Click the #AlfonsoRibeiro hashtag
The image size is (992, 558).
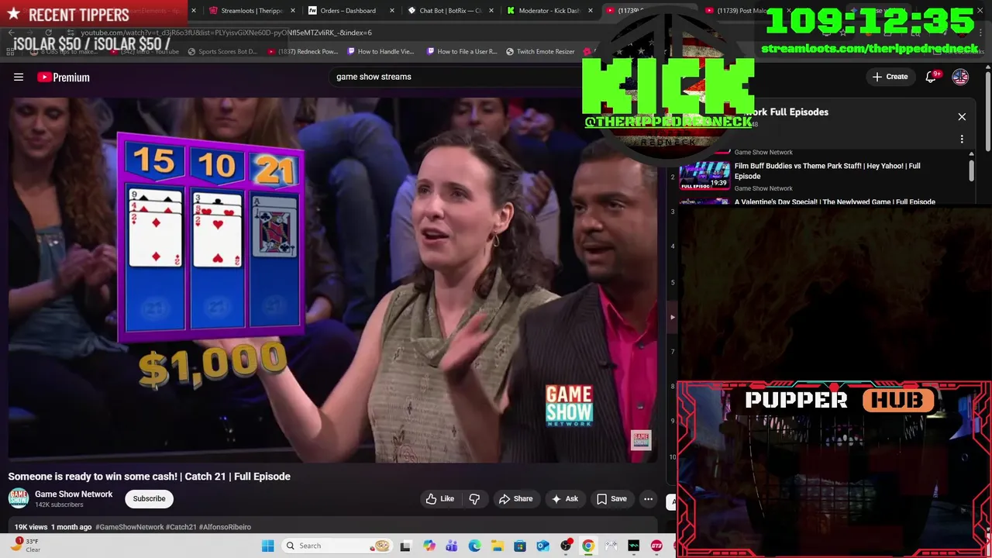pyautogui.click(x=225, y=527)
